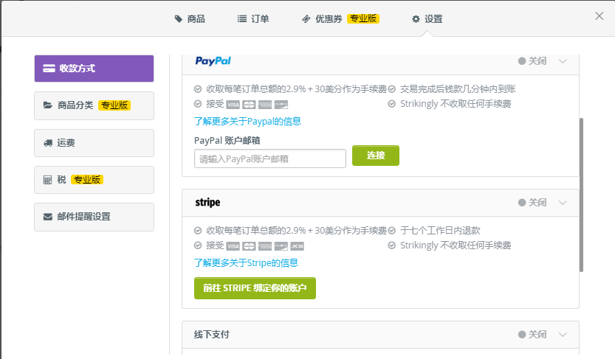The image size is (615, 359).
Task: Click the credit card icon in 收款方式
Action: [x=49, y=69]
